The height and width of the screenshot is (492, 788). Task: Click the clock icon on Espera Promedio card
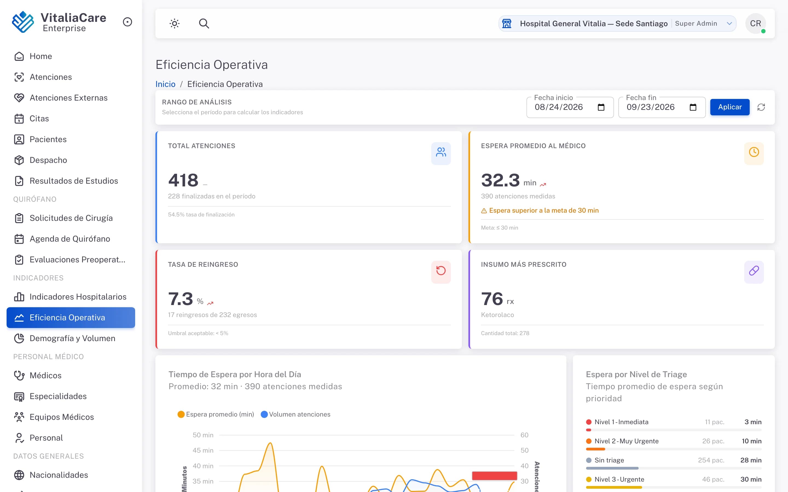click(x=754, y=152)
